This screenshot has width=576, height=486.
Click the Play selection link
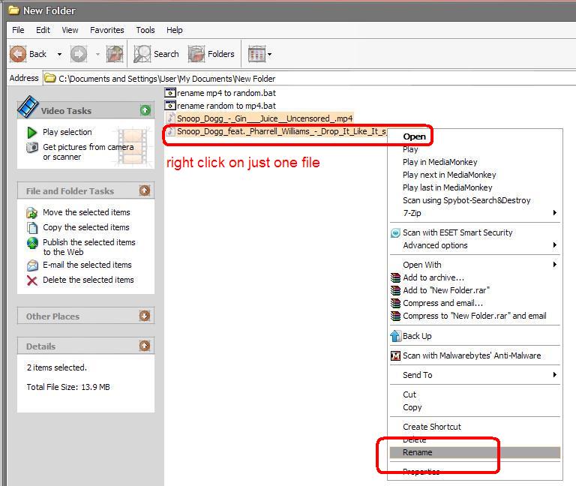67,132
